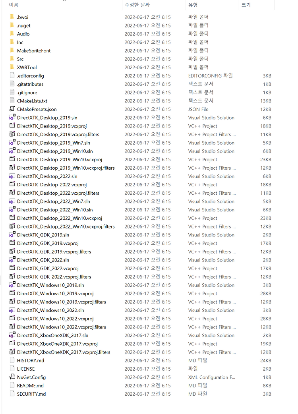
Task: Select DirectXTK_Desktop_2022.vcxproj.filters file name
Action: tap(58, 193)
